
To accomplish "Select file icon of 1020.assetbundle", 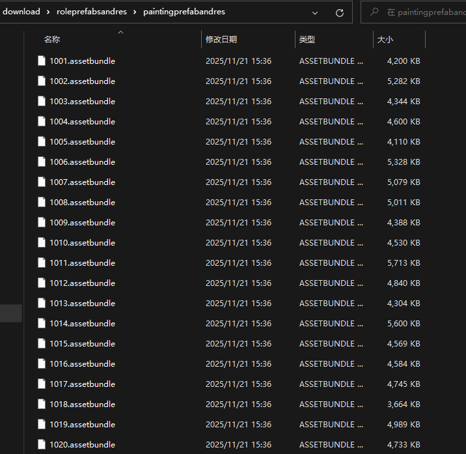I will click(42, 444).
